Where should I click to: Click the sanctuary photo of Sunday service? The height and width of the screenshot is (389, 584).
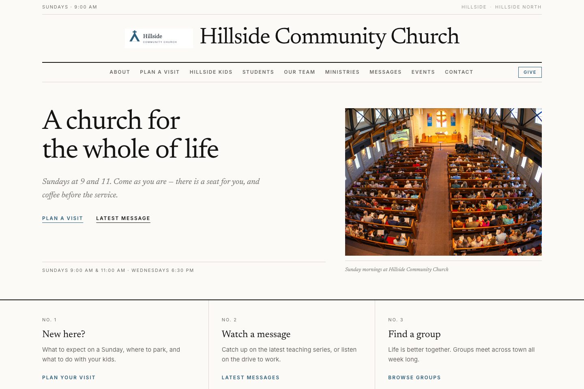[x=443, y=182]
